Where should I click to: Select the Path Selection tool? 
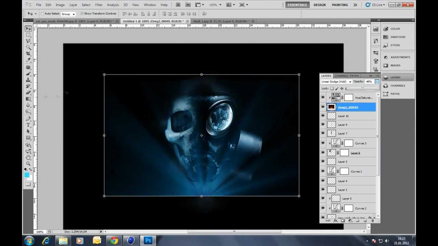tap(28, 132)
